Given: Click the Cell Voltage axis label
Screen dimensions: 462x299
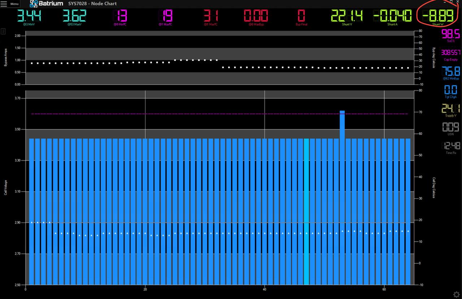Looking at the screenshot, I should click(x=5, y=188).
